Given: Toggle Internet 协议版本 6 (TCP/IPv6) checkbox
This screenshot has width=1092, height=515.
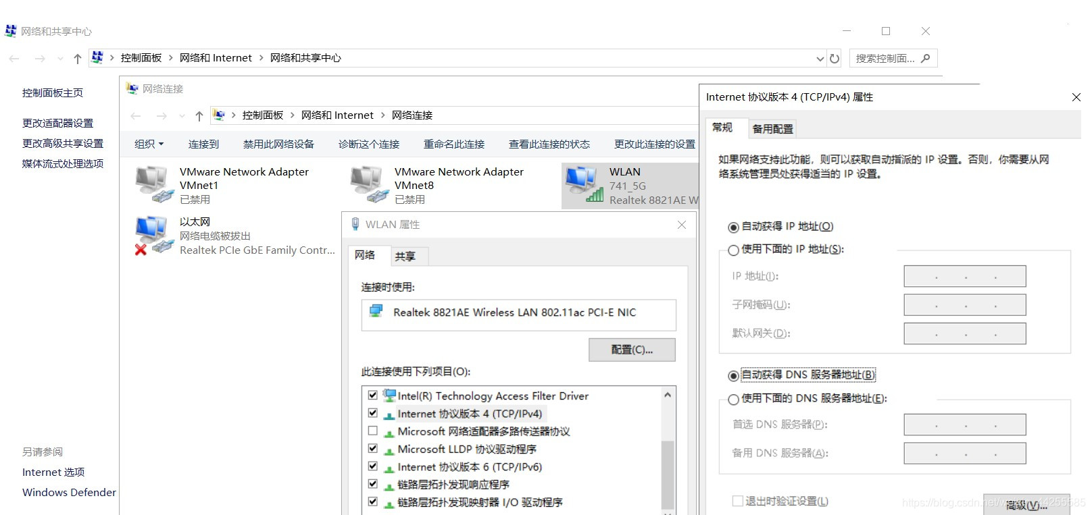Looking at the screenshot, I should [372, 466].
